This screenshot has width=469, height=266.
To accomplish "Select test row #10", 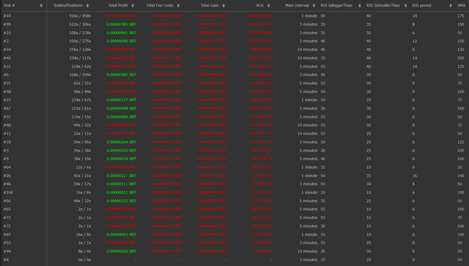I will pyautogui.click(x=7, y=16).
